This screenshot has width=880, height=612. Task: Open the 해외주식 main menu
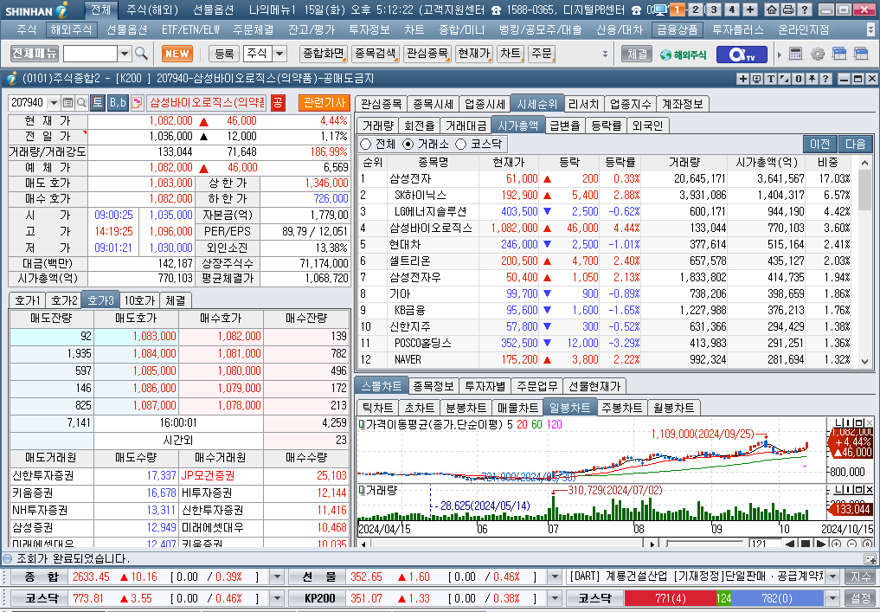click(71, 29)
